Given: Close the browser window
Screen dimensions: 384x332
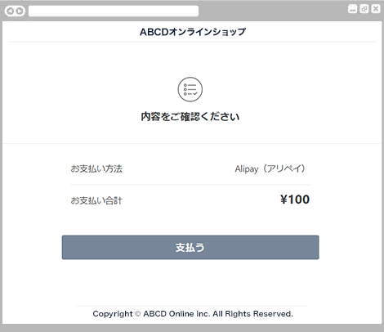Looking at the screenshot, I should 376,9.
